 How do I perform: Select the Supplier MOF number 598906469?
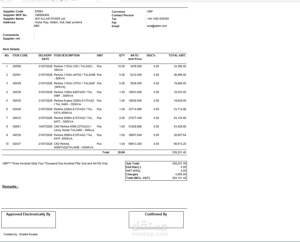click(42, 15)
